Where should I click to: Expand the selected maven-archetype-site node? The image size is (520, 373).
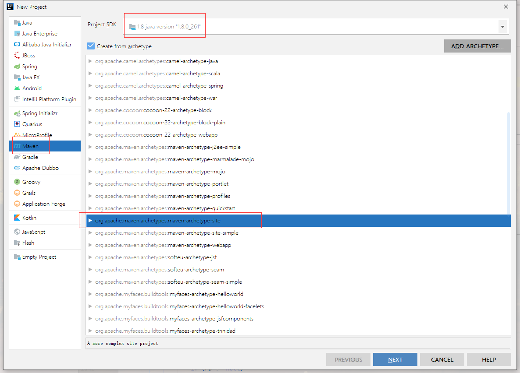(90, 220)
